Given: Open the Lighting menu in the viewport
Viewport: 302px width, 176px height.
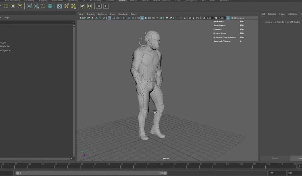Looking at the screenshot, I should 102,14.
